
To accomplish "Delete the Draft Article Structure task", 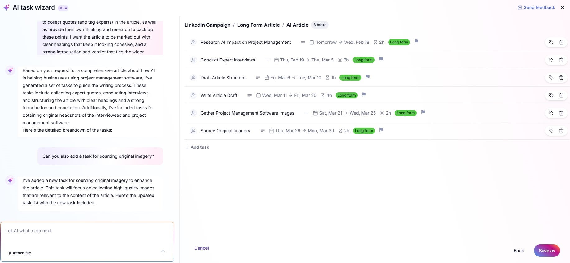I will click(561, 78).
